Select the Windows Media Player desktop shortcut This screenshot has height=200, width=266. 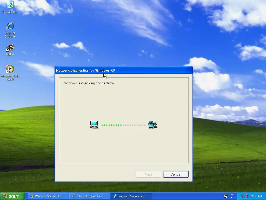click(x=10, y=72)
